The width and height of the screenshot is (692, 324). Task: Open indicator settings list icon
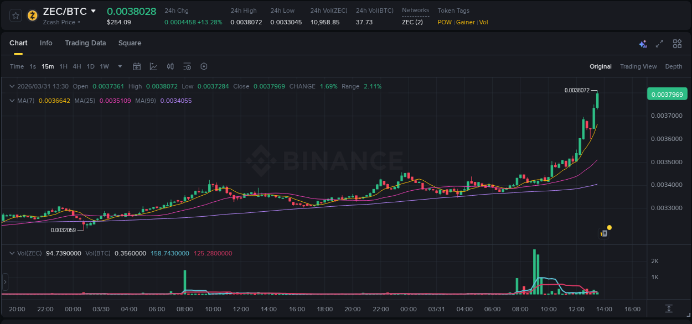coord(187,66)
